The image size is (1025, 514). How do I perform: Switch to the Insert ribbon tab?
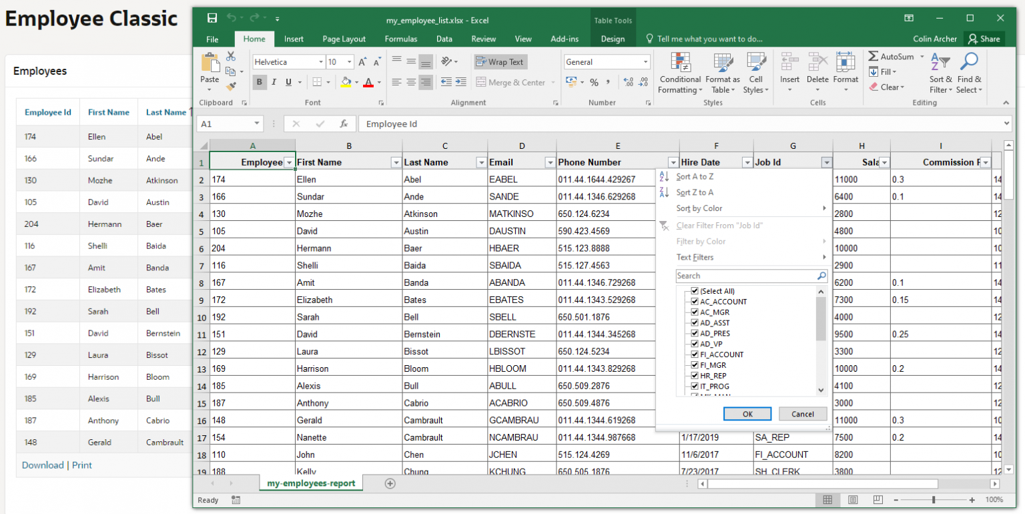click(294, 39)
